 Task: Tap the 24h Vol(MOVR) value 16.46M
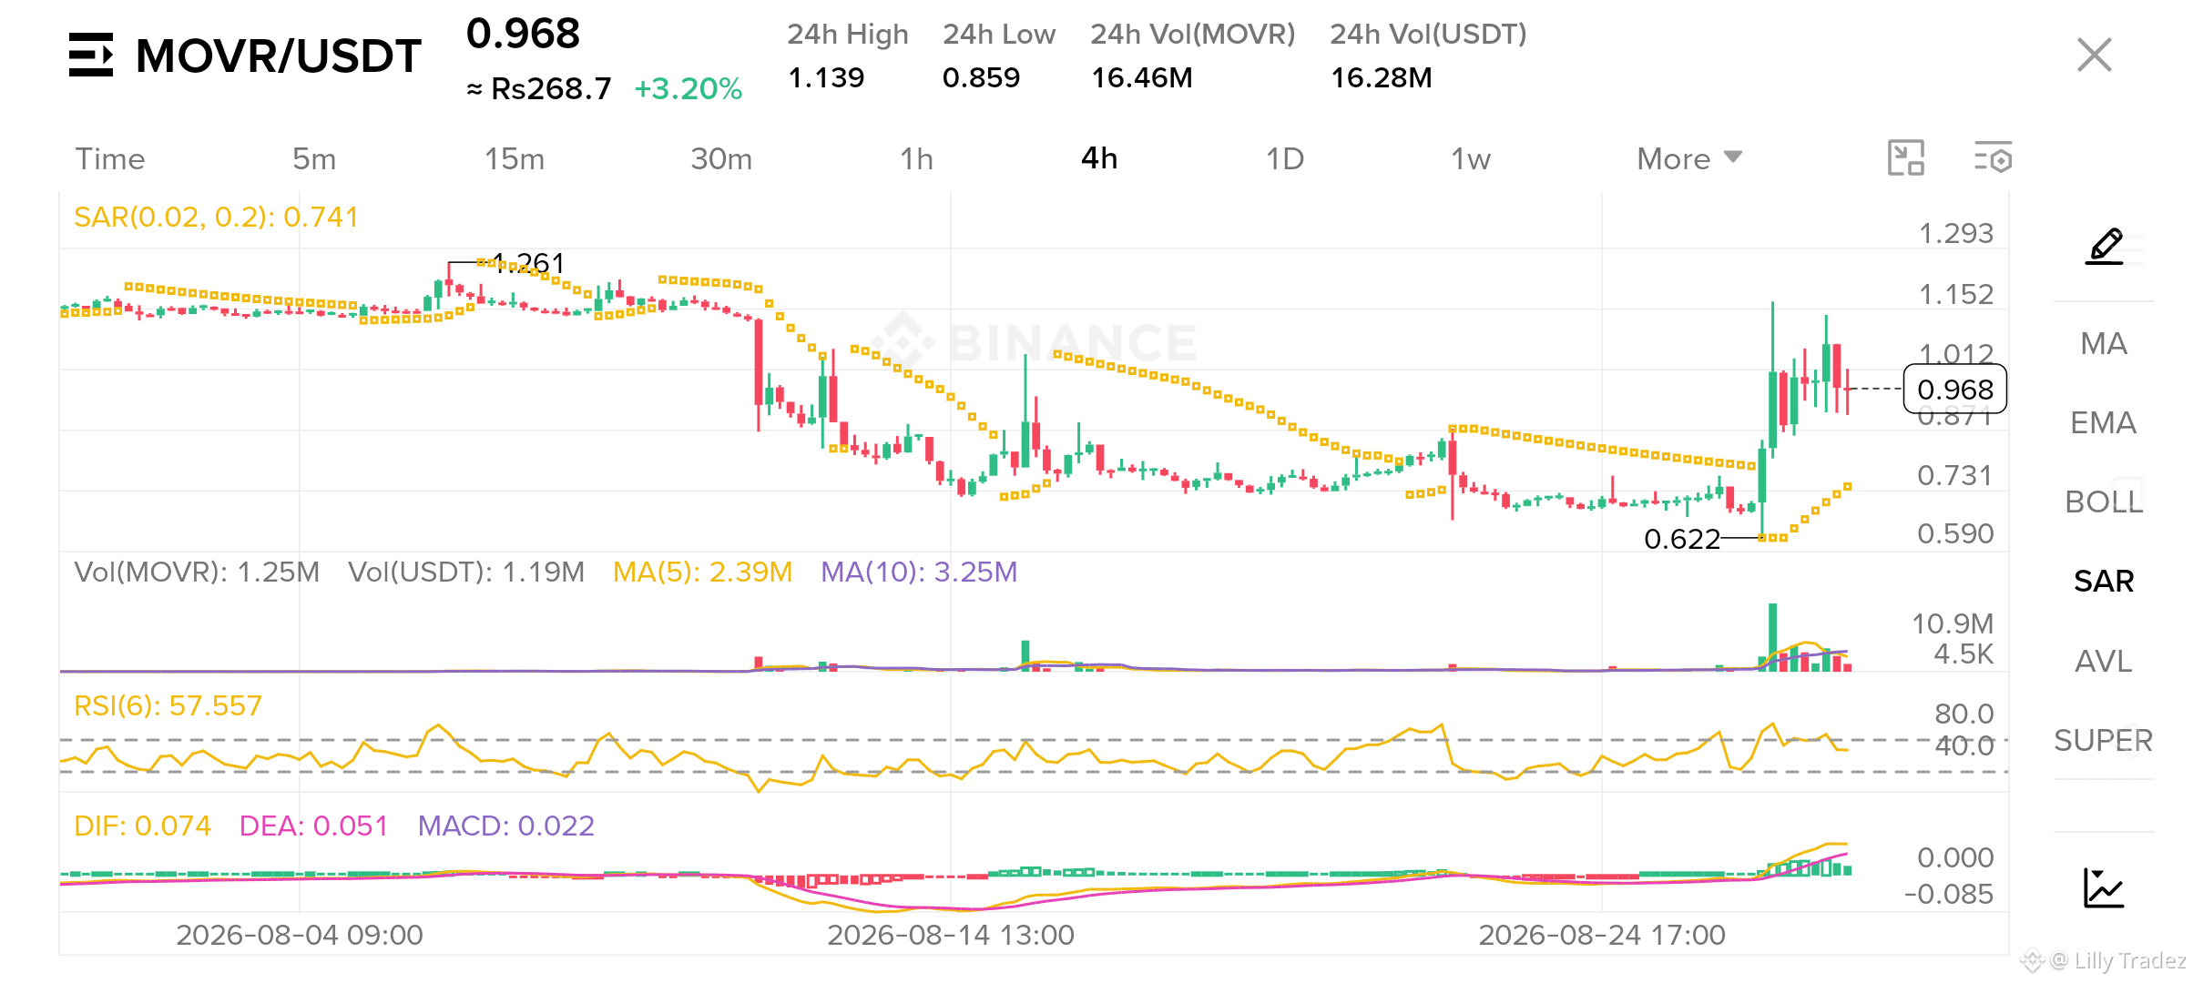pyautogui.click(x=1142, y=77)
